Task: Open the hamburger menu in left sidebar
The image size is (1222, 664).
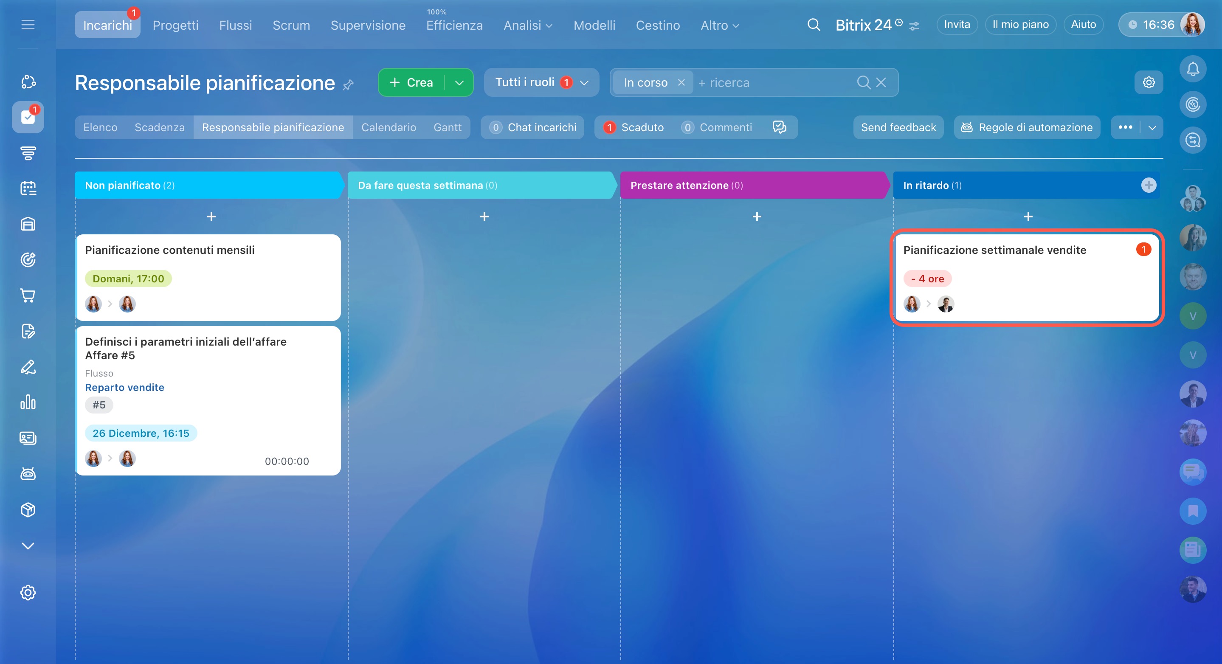Action: (x=28, y=25)
